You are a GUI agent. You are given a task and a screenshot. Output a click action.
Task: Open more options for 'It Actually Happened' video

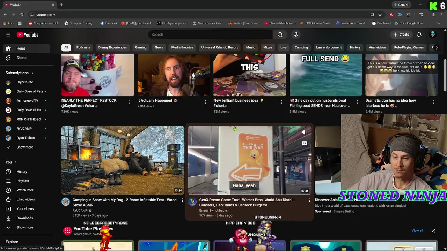coord(205,102)
